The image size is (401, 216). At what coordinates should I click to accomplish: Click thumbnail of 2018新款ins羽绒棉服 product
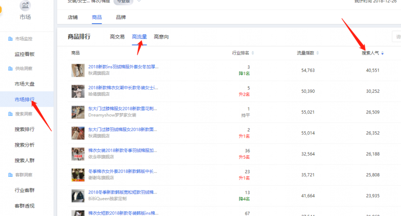point(78,70)
